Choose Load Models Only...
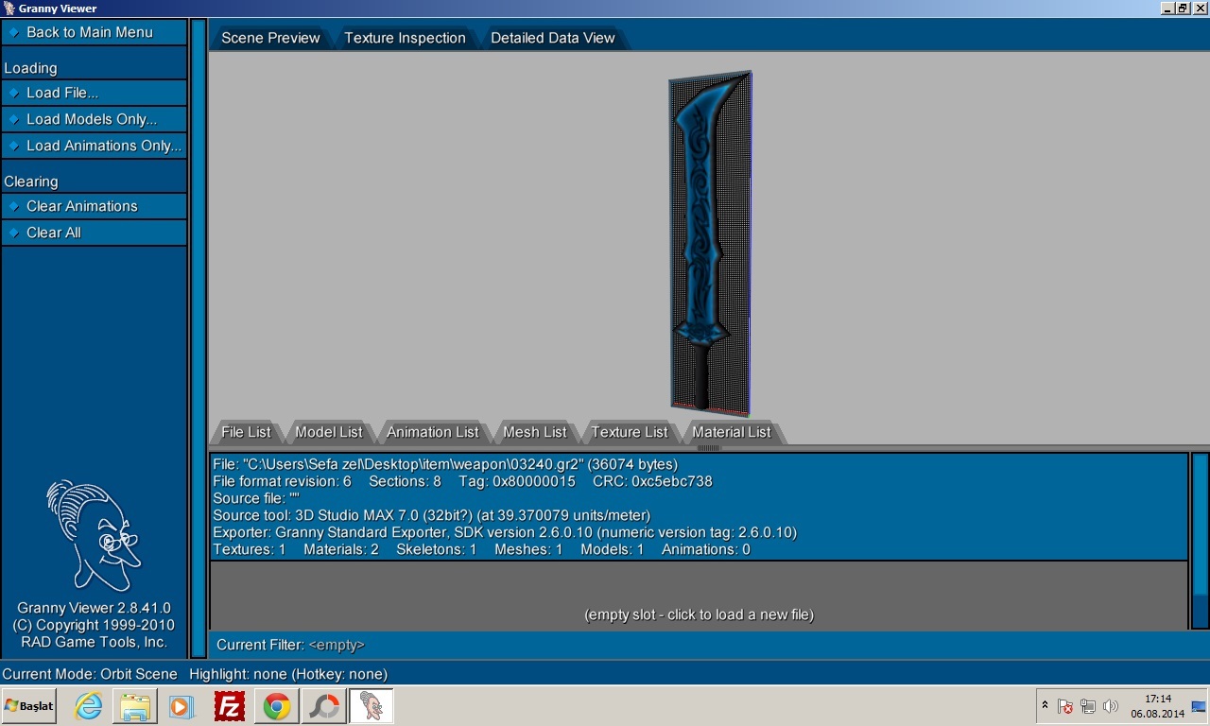The height and width of the screenshot is (726, 1210). click(94, 119)
